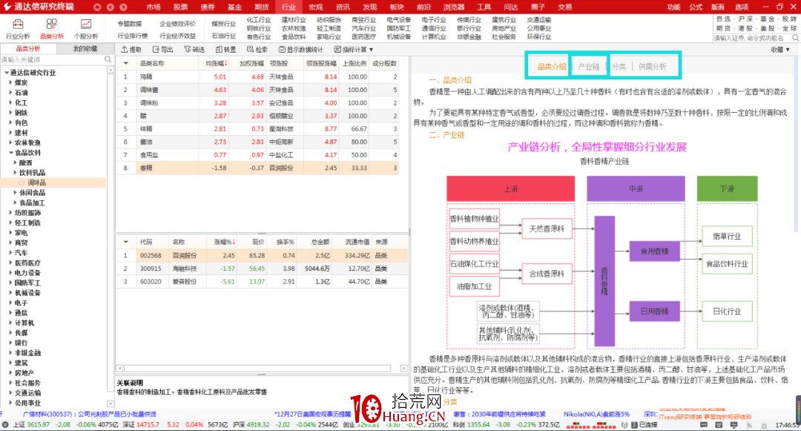
Task: Switch to 我的收藏 tab
Action: point(85,48)
